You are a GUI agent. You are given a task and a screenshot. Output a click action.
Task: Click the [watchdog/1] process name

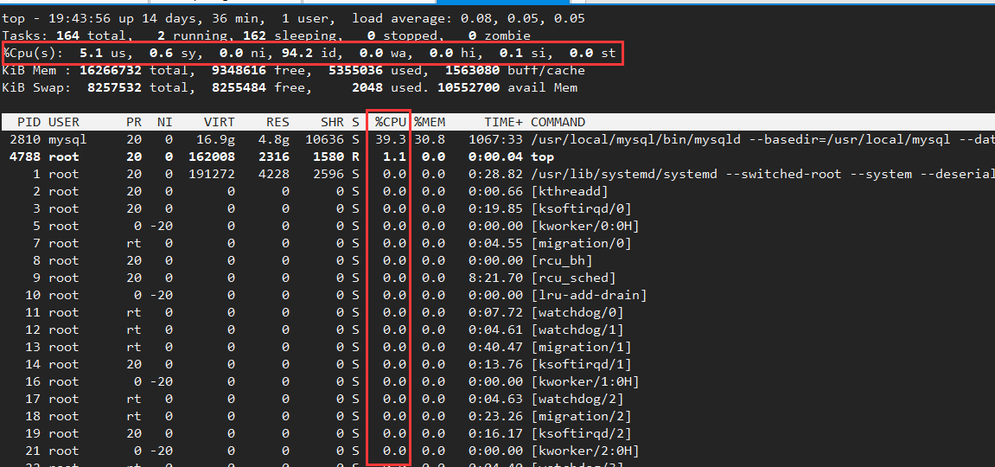point(577,329)
